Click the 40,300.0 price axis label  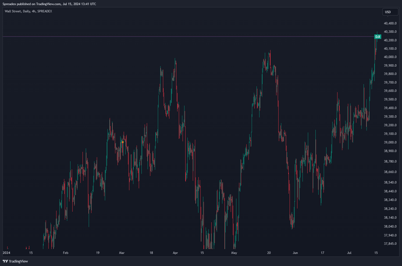click(390, 32)
